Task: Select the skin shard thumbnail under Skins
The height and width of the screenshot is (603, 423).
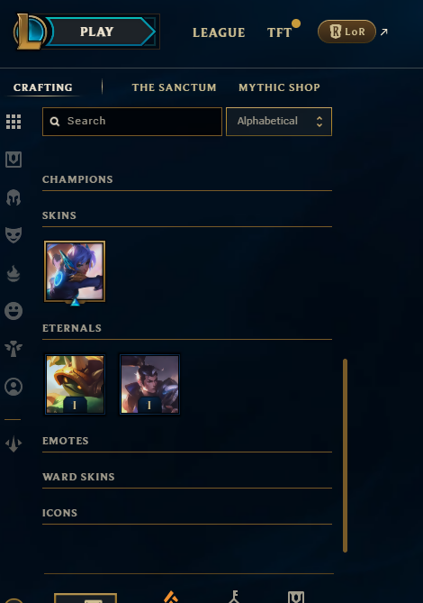Action: coord(75,271)
